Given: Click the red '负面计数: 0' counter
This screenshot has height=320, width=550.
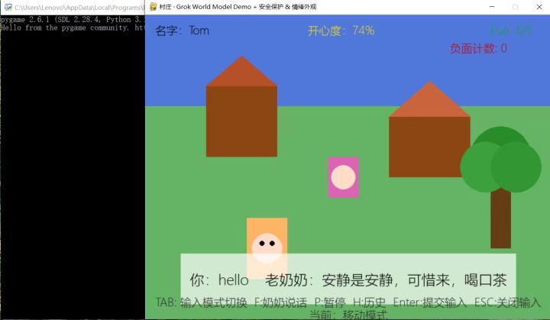Looking at the screenshot, I should (x=478, y=48).
